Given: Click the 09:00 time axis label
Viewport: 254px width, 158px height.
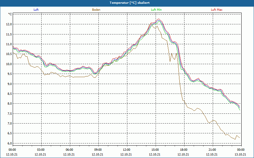Looking at the screenshot, I should (x=98, y=149).
